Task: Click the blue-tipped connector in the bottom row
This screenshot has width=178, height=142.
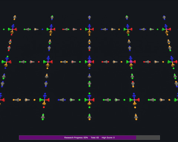Action: pos(62,100)
